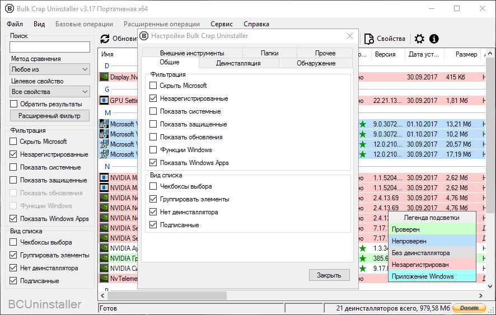
Task: Click the settings dialog logo icon
Action: [144, 36]
